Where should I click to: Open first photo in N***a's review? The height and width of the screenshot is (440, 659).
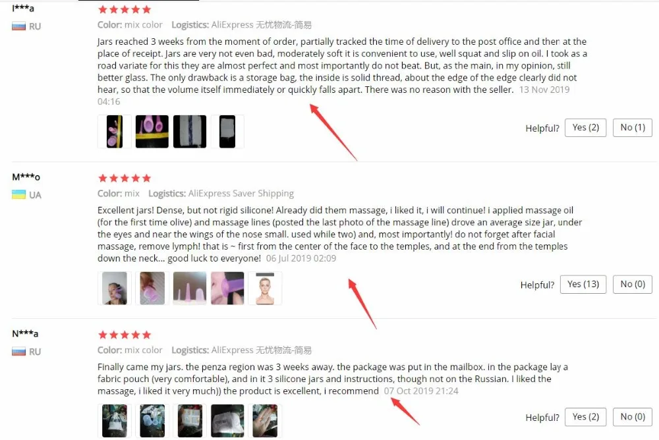(x=114, y=421)
